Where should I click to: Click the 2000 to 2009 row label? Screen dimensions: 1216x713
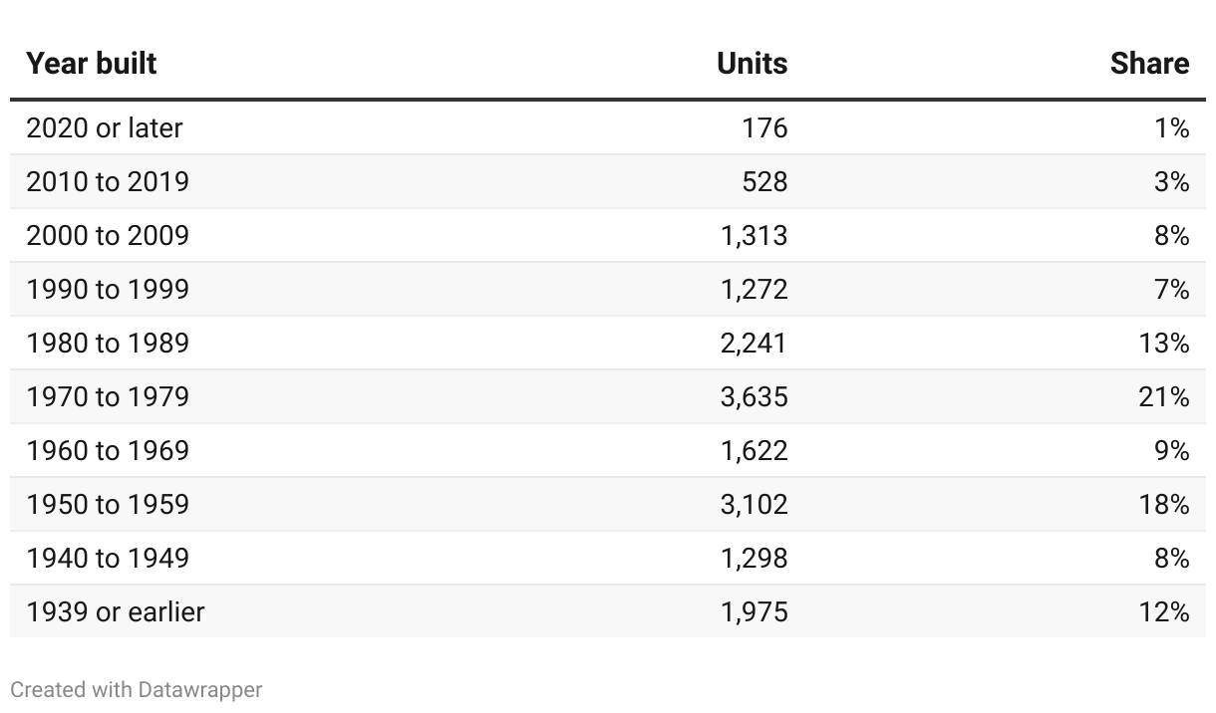(108, 236)
